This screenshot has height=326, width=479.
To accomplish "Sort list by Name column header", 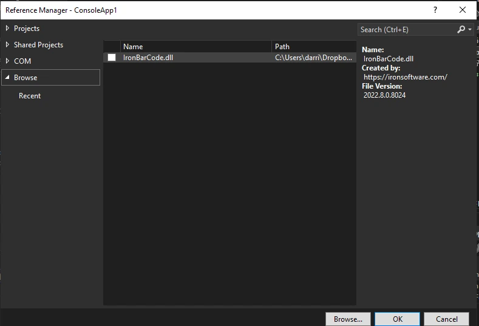I will (195, 47).
